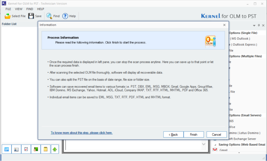Click the Select File toolbar icon
This screenshot has height=161, width=267.
pos(8,16)
